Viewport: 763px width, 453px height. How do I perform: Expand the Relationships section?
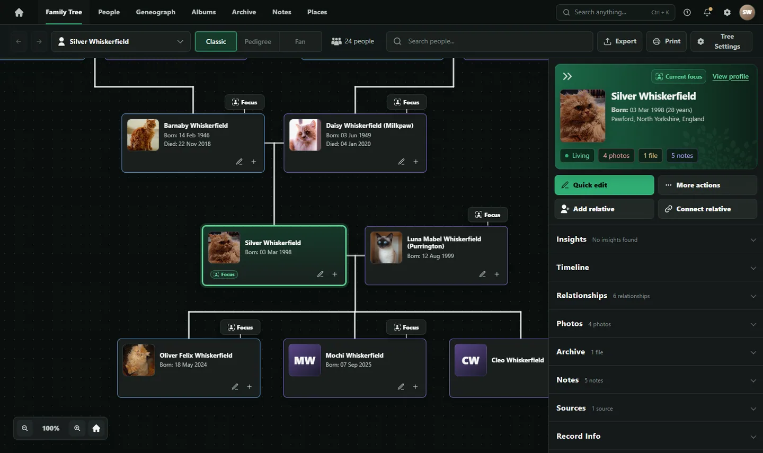[655, 296]
